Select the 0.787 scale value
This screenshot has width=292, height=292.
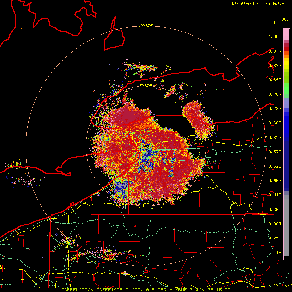click(275, 94)
